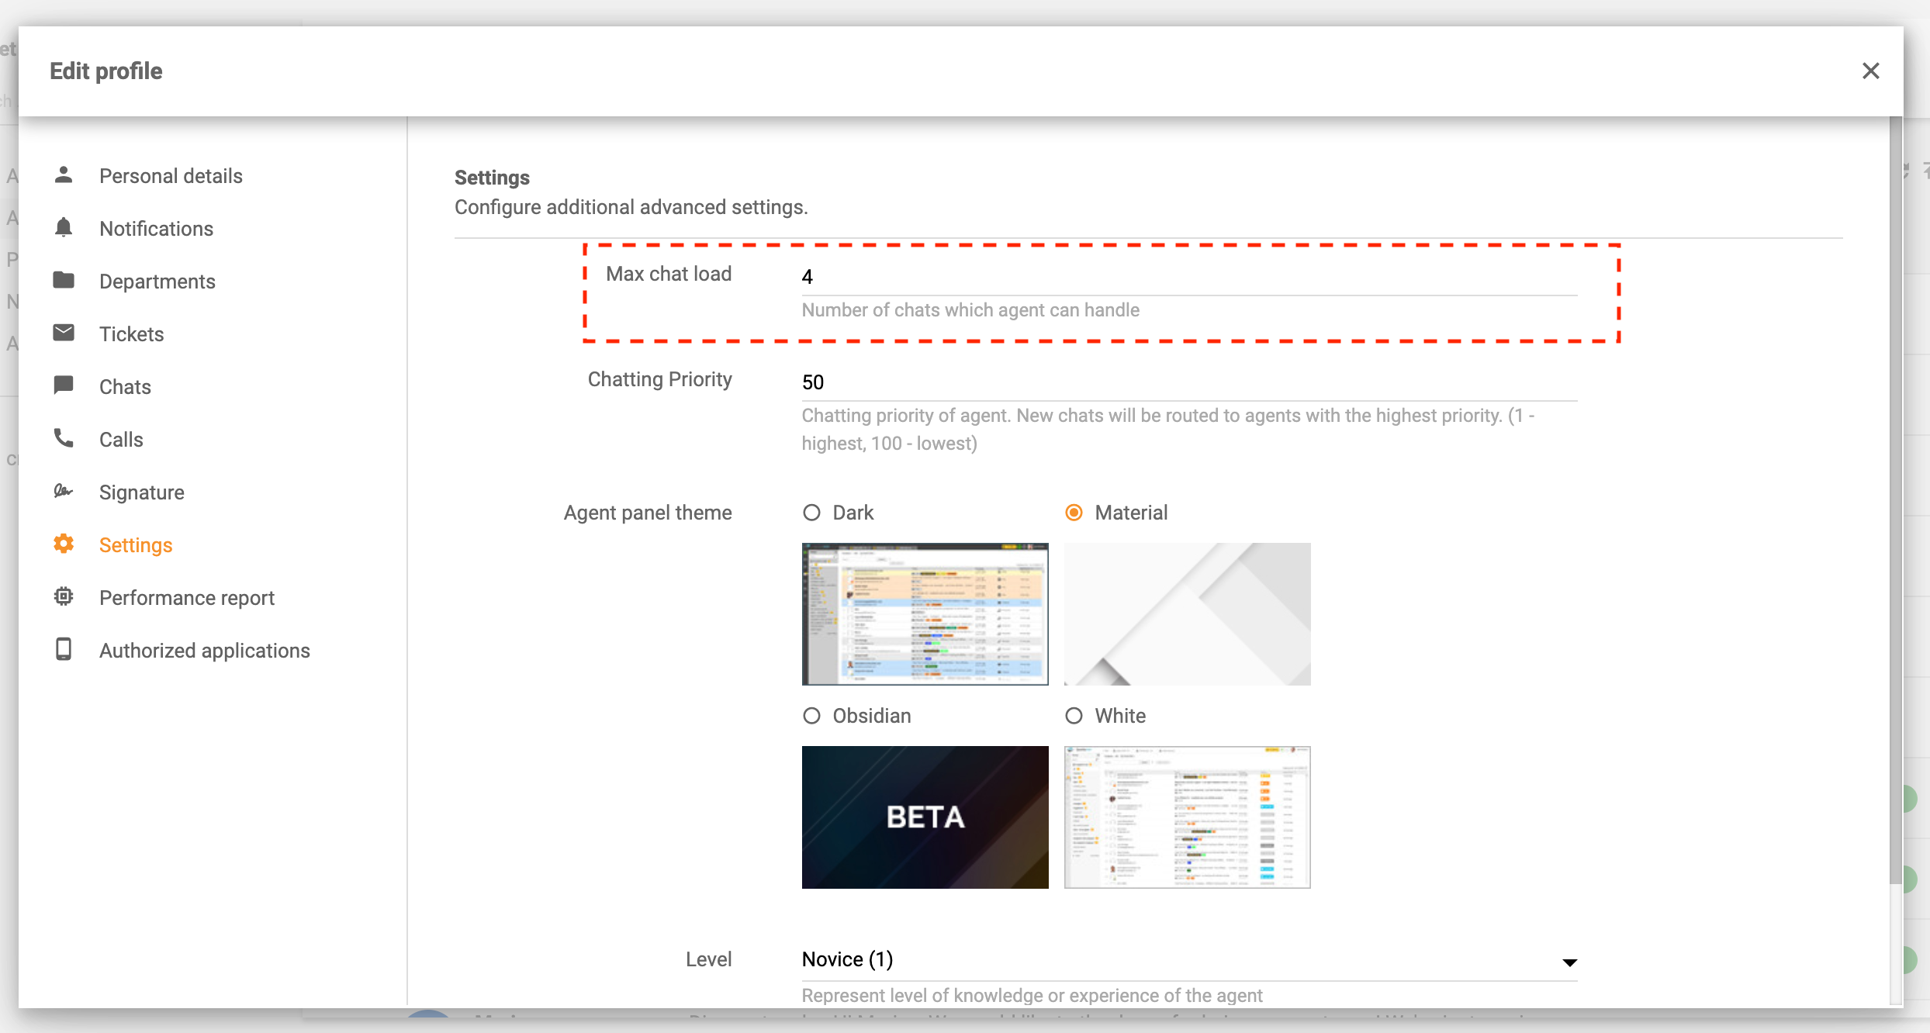
Task: Click the Obsidian BETA theme thumbnail
Action: (925, 817)
